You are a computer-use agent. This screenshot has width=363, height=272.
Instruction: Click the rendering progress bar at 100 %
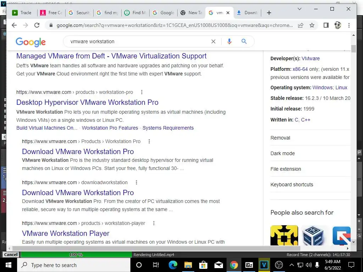tap(76, 255)
